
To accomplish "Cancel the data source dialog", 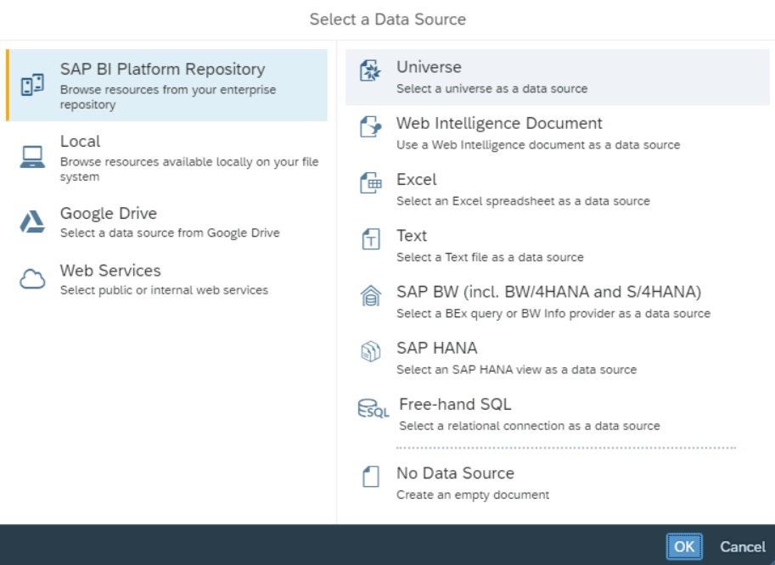I will (x=743, y=547).
